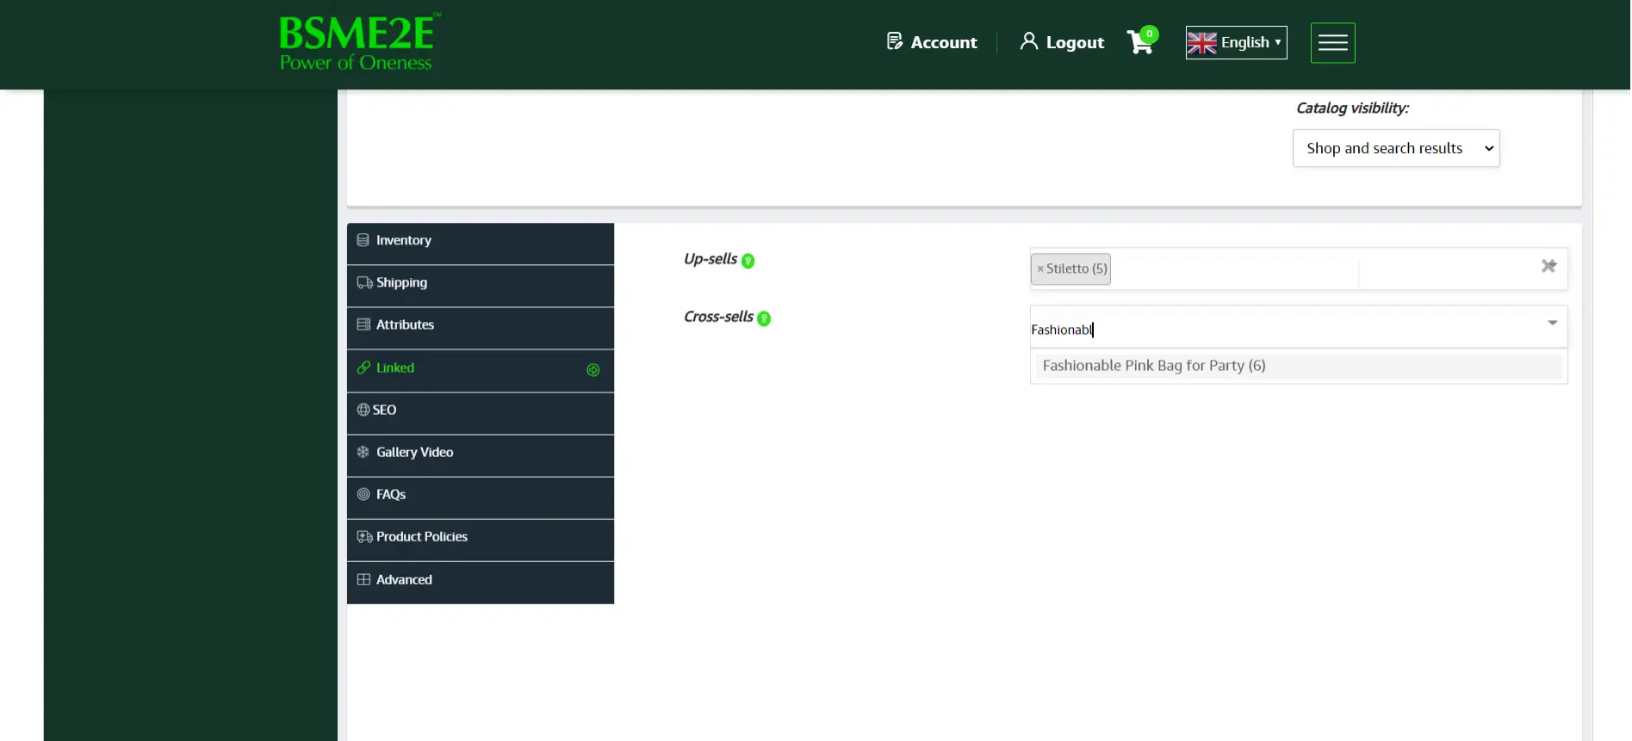Open the Gallery Video tab

click(480, 455)
